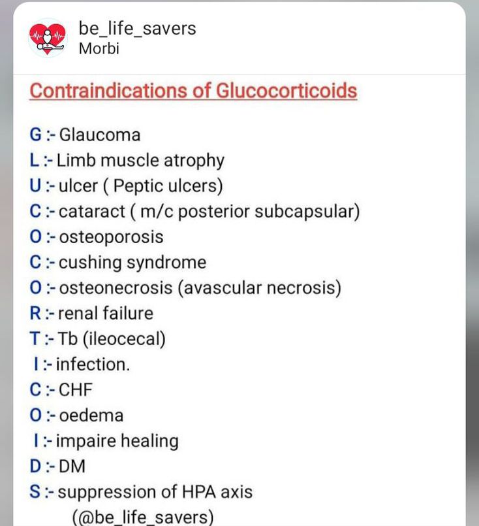Tap the Peptic ulcers line
Screen dimensions: 479x526
point(126,186)
